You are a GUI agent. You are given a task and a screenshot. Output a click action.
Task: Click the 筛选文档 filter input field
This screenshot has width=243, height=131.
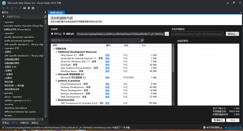95,40
